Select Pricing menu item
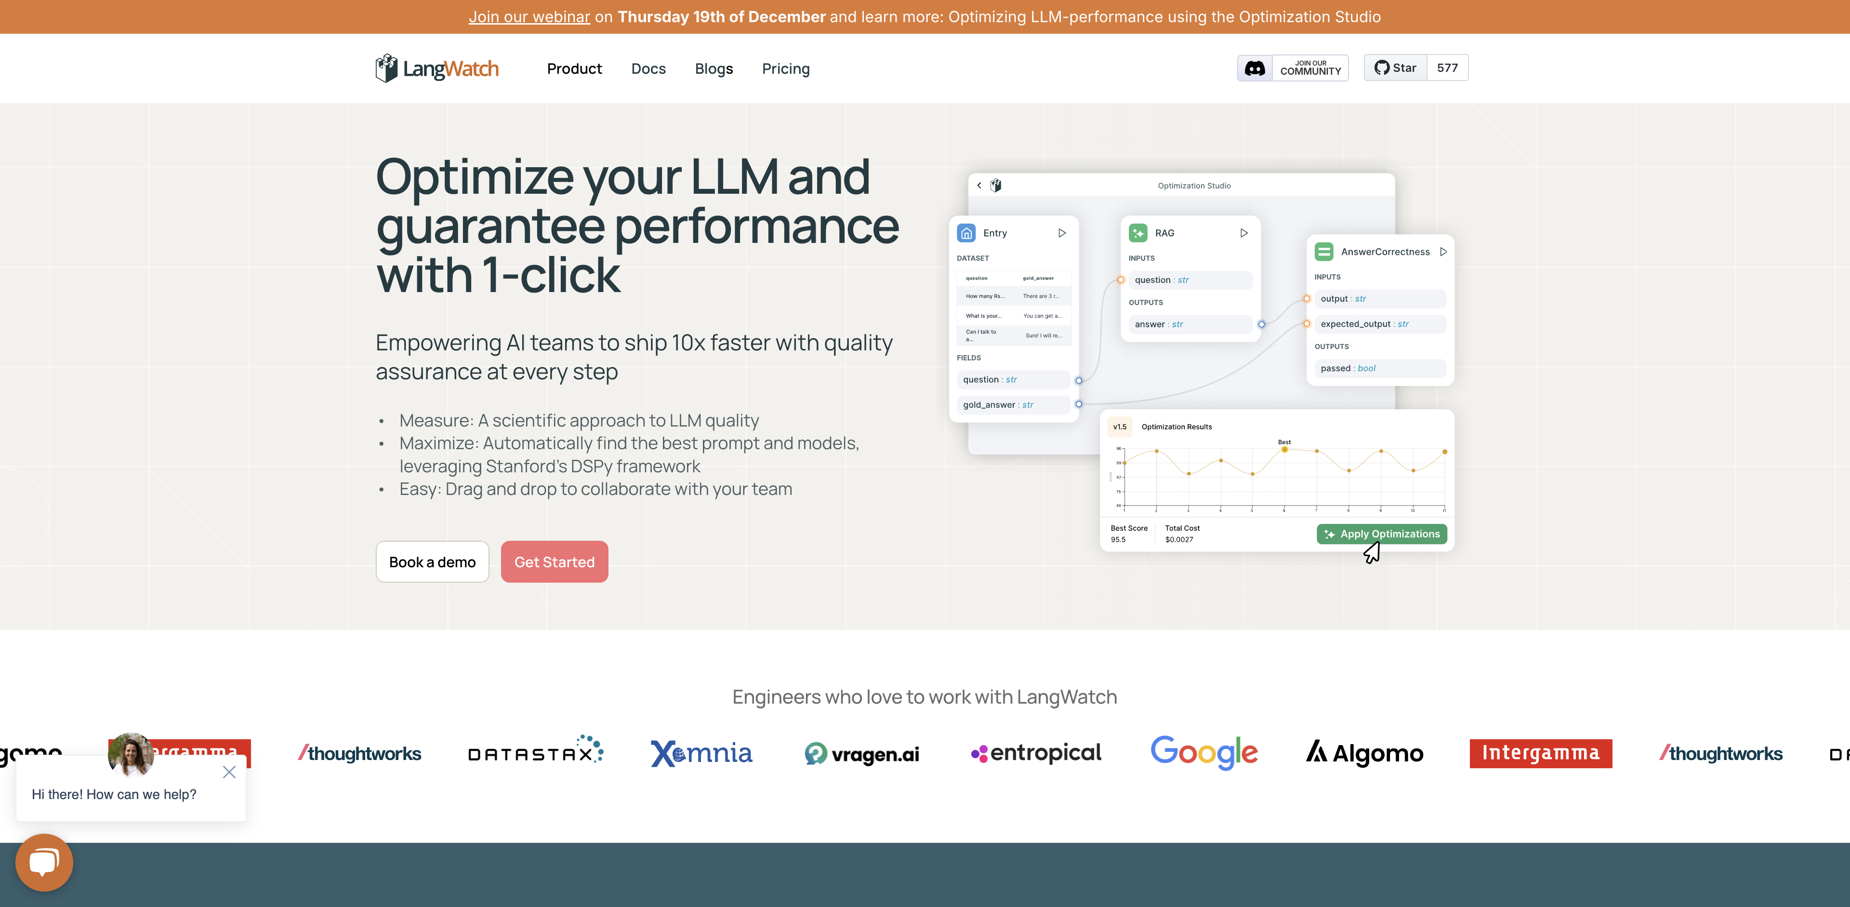Viewport: 1850px width, 907px height. coord(785,68)
